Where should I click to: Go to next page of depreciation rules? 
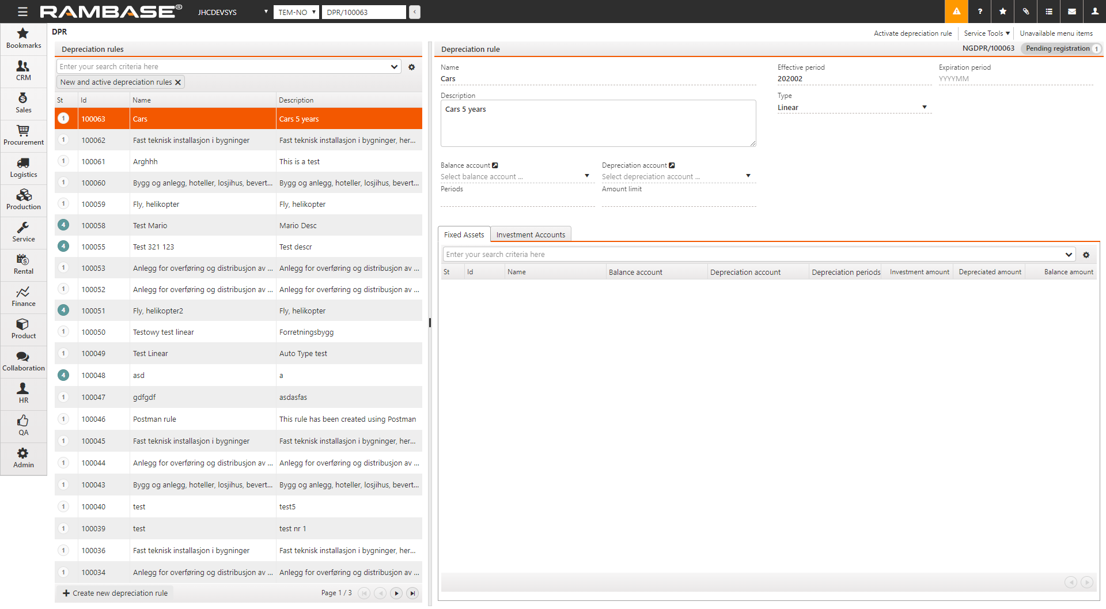[x=396, y=593]
